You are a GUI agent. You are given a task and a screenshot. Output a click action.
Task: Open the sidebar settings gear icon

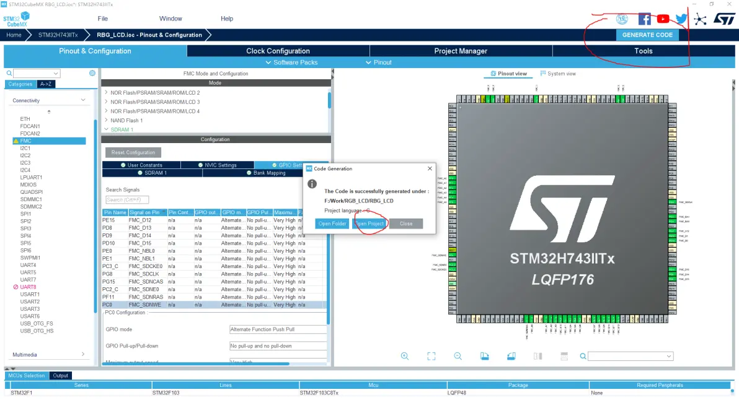(x=92, y=73)
